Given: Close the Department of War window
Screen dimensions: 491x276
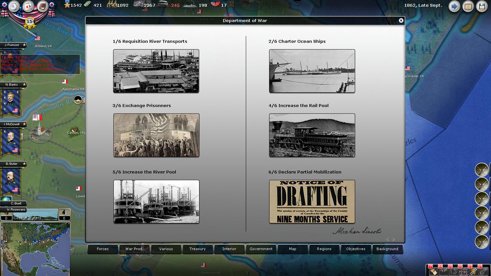Looking at the screenshot, I should [401, 20].
